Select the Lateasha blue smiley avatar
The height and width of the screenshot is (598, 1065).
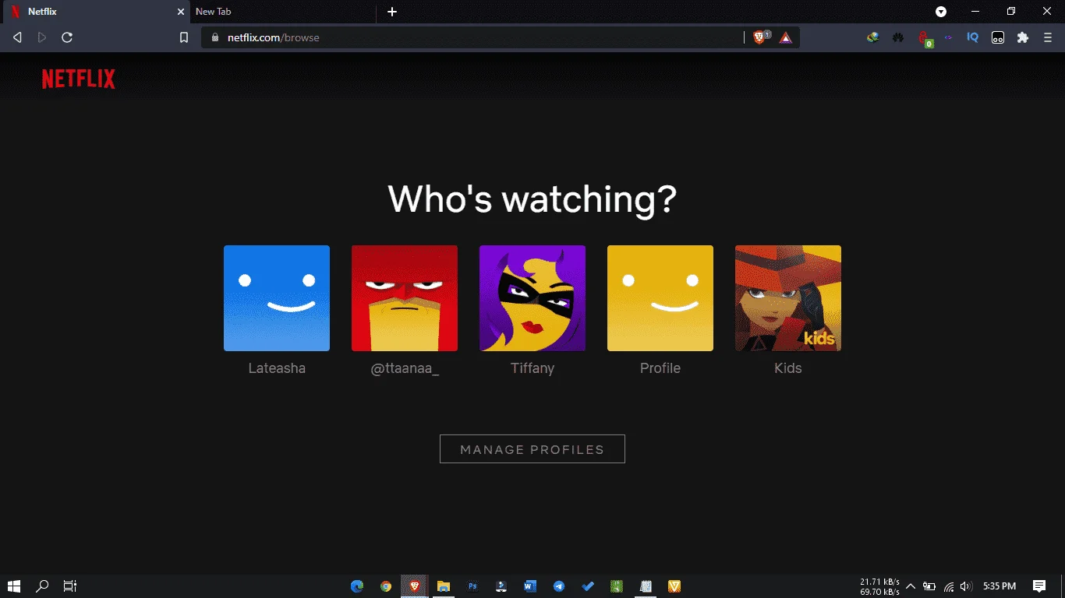pyautogui.click(x=277, y=298)
